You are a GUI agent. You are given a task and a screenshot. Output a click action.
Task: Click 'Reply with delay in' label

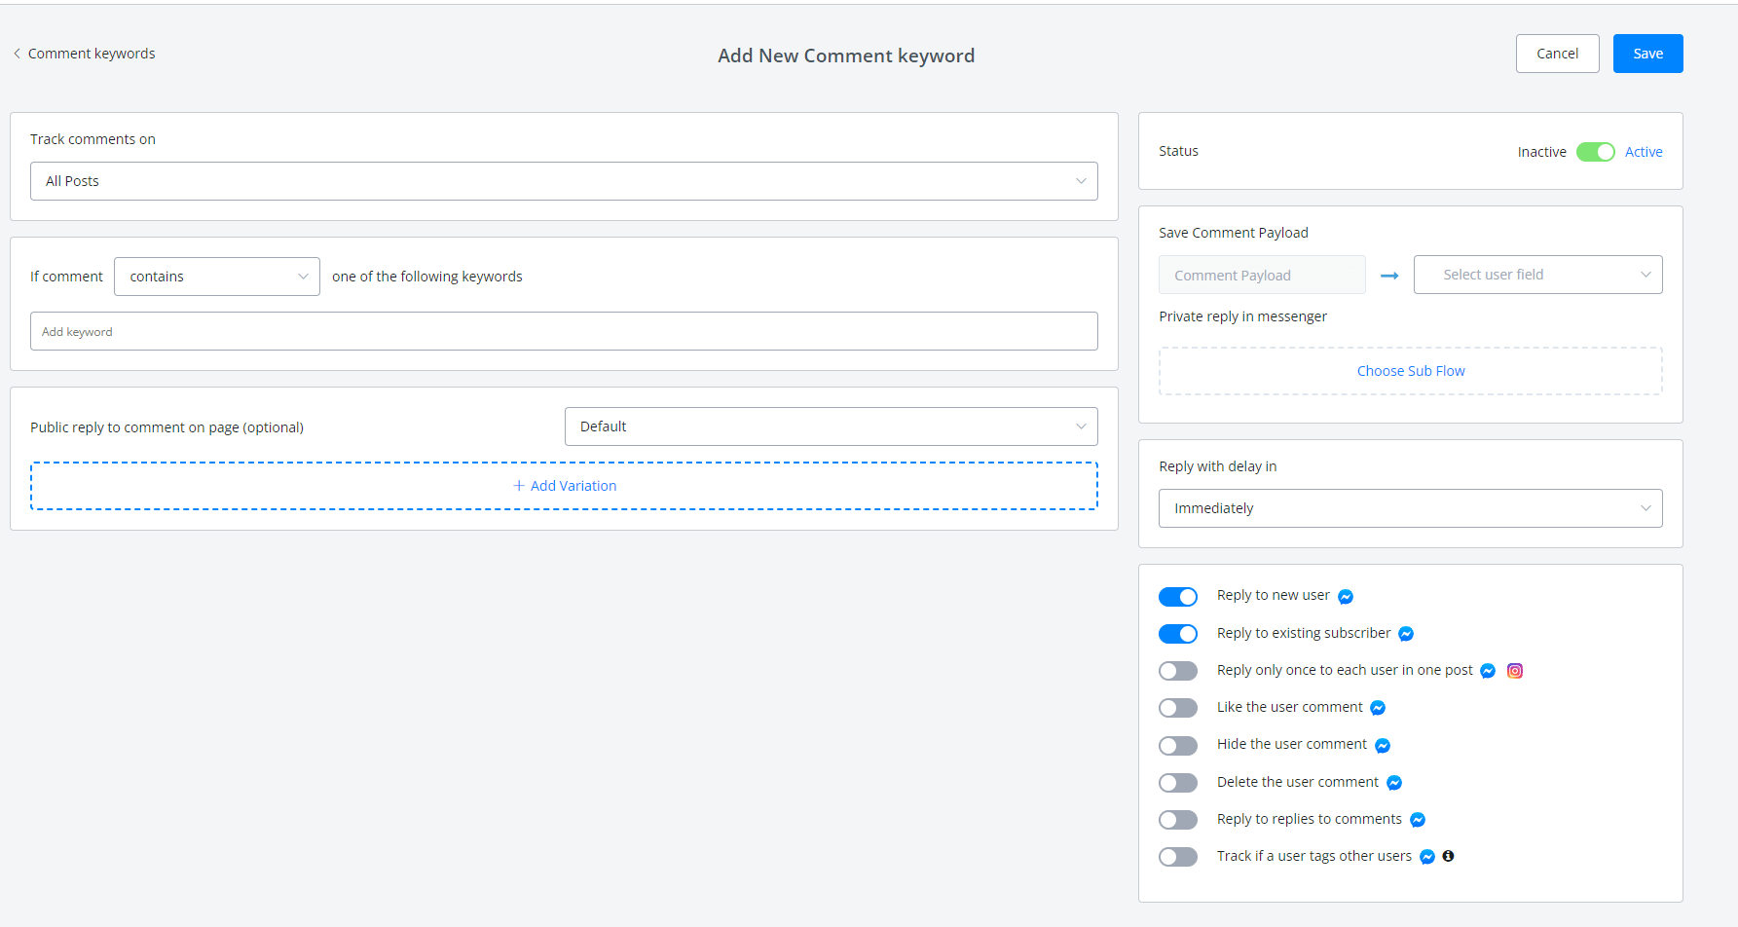coord(1218,466)
